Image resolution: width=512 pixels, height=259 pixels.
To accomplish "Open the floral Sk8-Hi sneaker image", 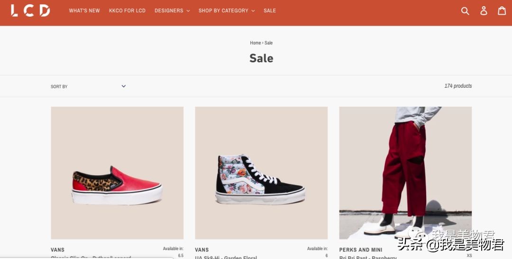I will tap(261, 173).
